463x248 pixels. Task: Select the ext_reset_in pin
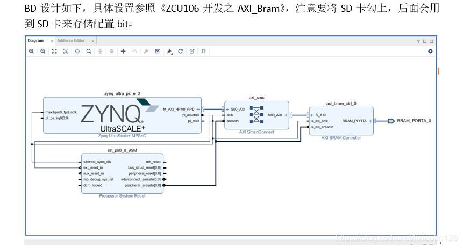tap(93, 167)
